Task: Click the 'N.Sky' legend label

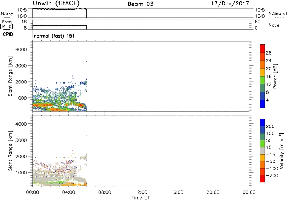Action: 7,14
